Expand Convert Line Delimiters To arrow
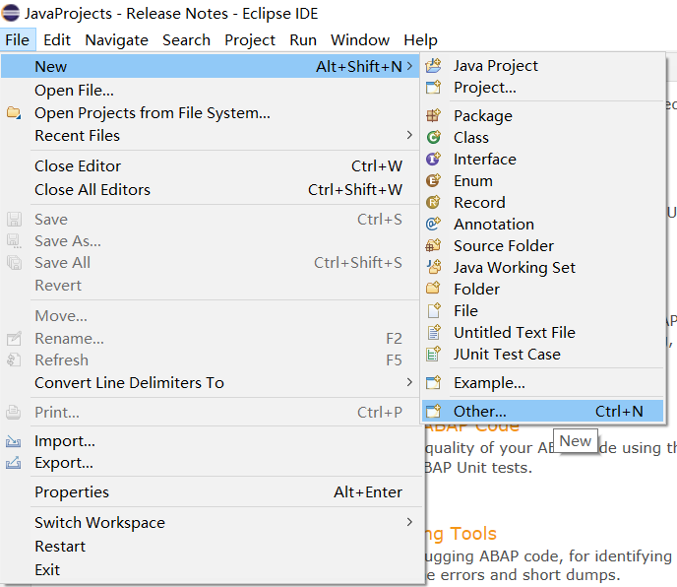 click(409, 382)
